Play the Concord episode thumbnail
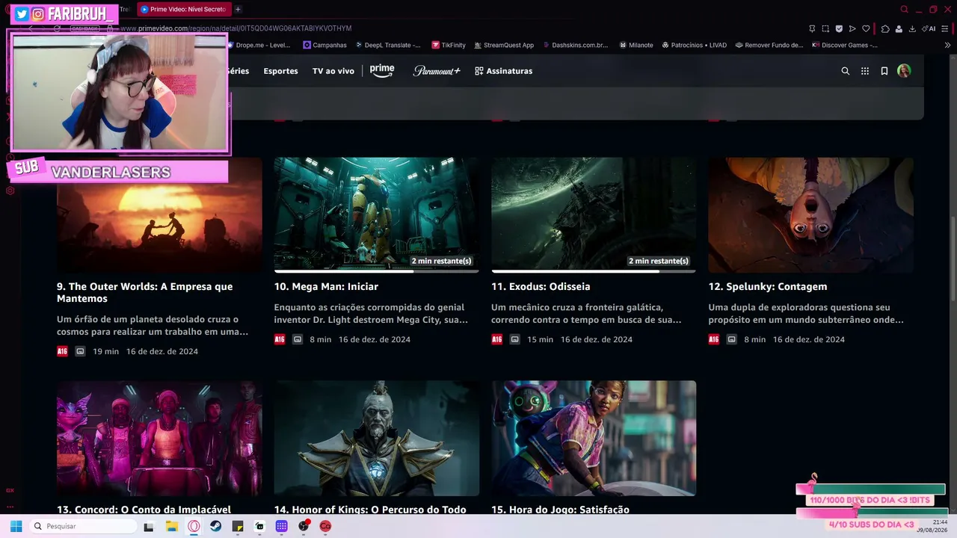Screen dimensions: 957x538 pos(159,439)
